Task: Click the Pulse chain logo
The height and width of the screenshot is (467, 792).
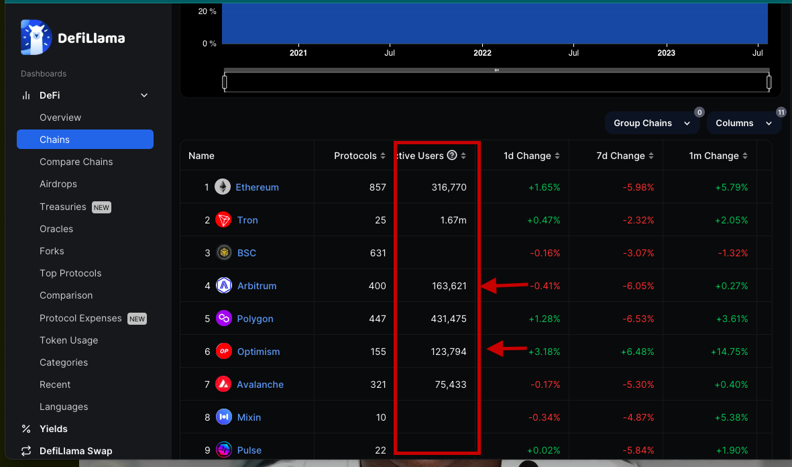Action: 224,450
